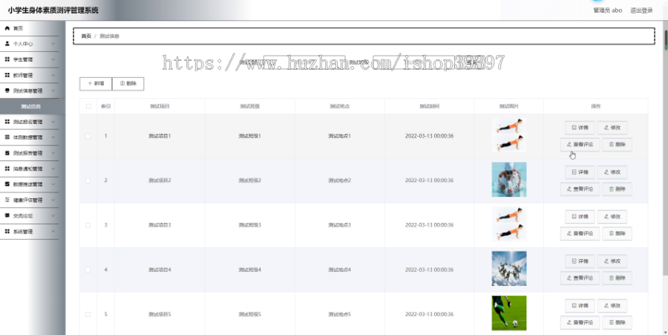
Task: Select the 测试信息 submenu item
Action: coord(33,106)
